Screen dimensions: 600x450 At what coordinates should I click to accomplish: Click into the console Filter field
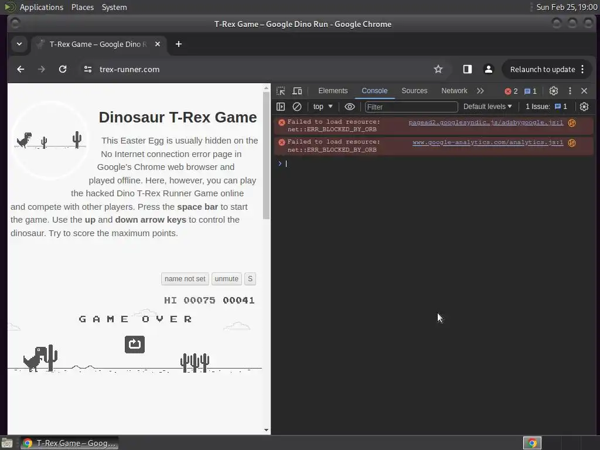411,107
